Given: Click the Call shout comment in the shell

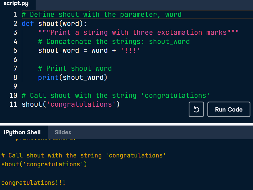Looking at the screenshot, I should pos(83,155).
